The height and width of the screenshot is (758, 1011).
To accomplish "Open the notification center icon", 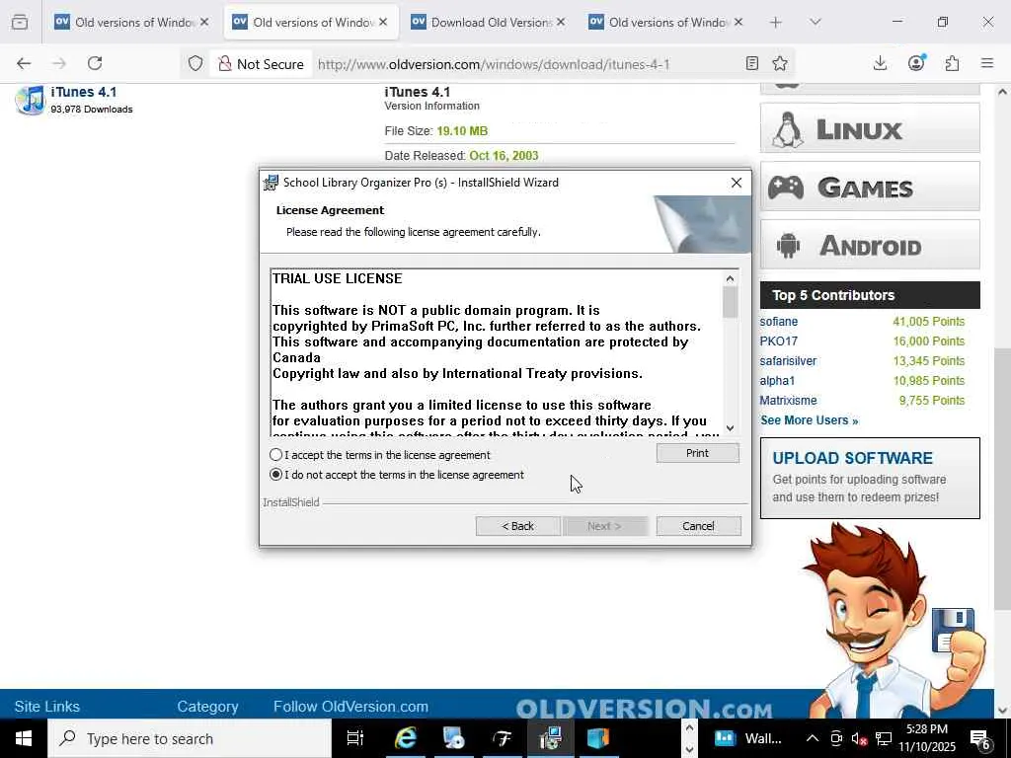I will pyautogui.click(x=980, y=739).
